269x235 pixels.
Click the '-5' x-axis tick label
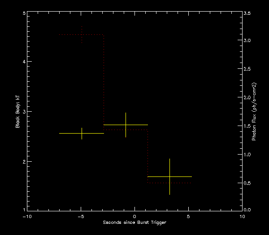tap(80, 216)
